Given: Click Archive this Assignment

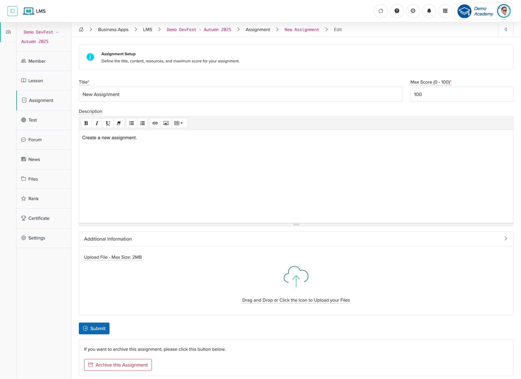Looking at the screenshot, I should point(118,365).
